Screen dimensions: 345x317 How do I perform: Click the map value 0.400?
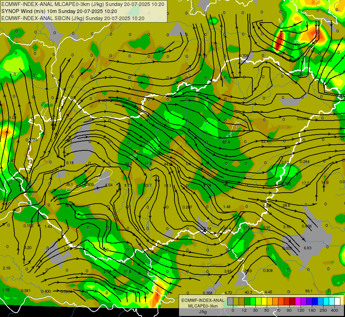[46, 291]
